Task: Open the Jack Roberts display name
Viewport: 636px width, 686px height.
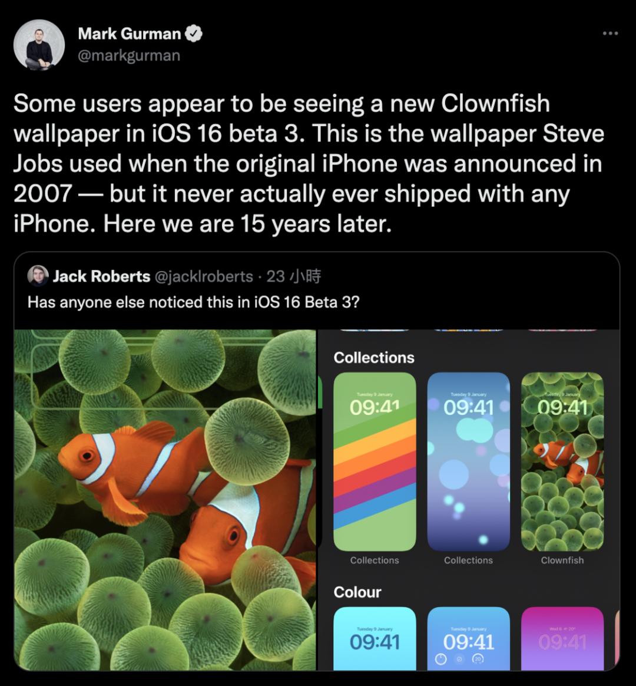Action: pos(101,276)
